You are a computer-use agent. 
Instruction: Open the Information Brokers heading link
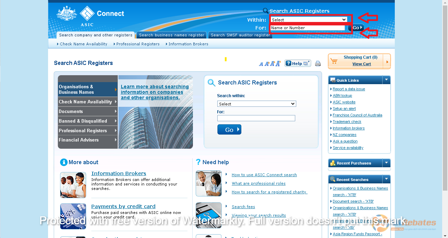119,173
